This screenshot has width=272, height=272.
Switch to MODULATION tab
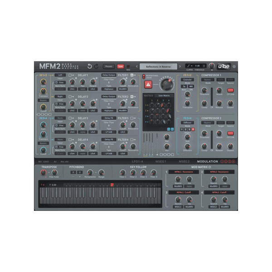coord(208,161)
